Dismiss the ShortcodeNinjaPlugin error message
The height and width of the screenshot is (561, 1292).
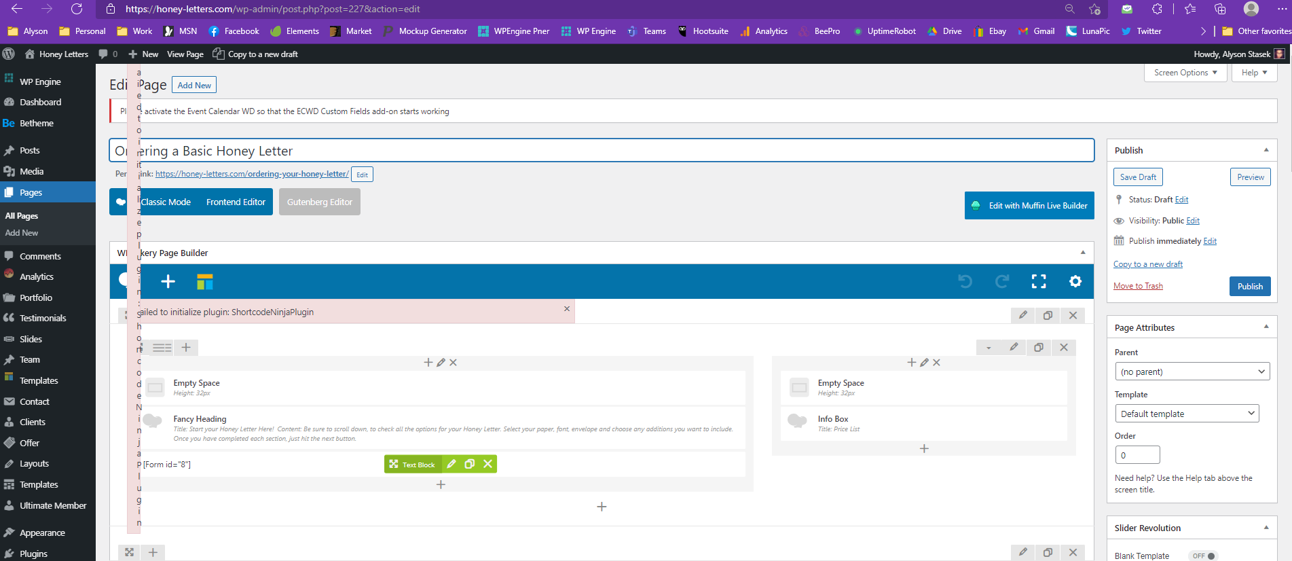tap(567, 309)
